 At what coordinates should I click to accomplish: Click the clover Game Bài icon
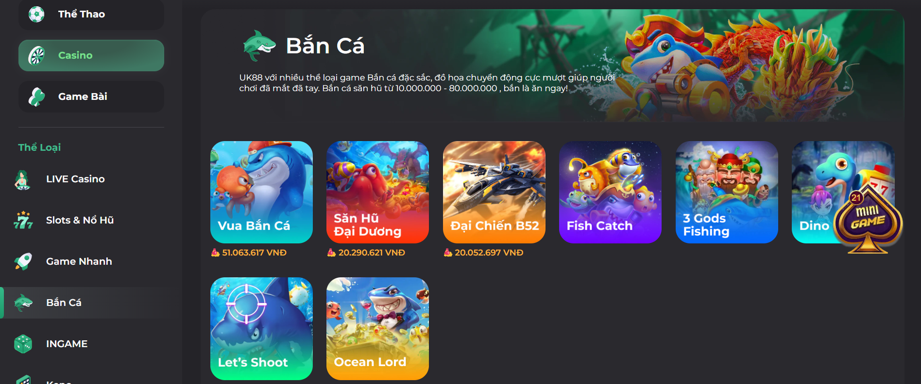(36, 96)
